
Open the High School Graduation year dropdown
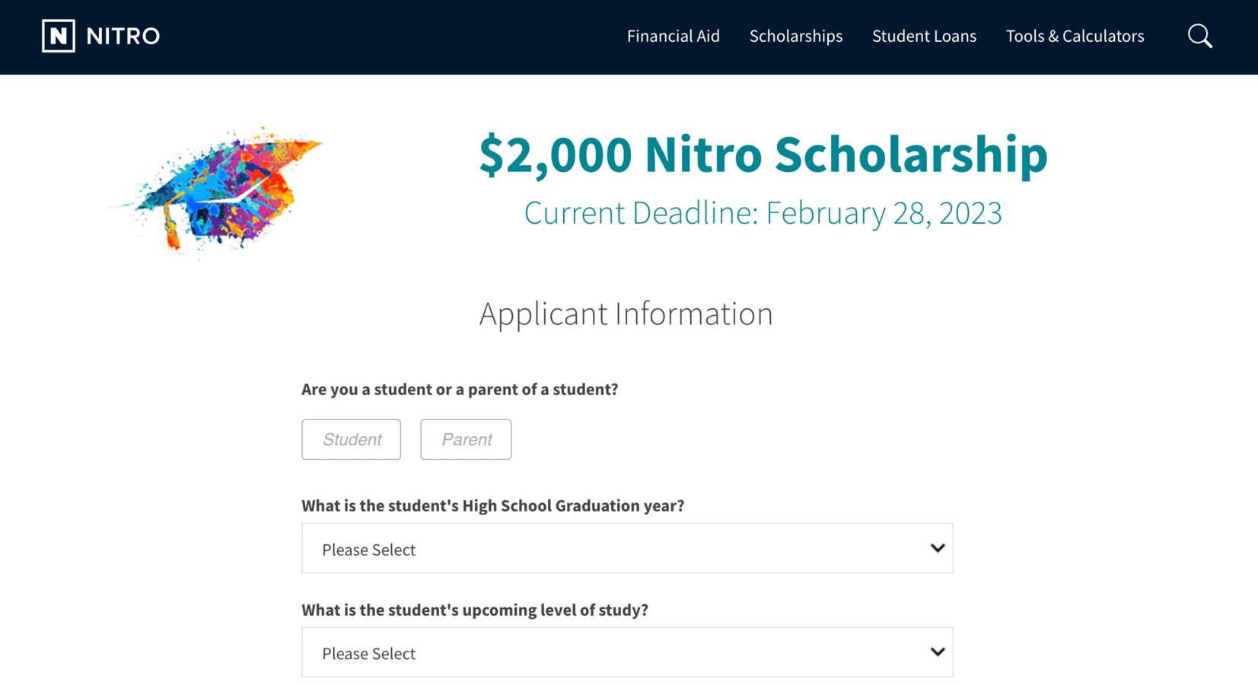tap(627, 548)
